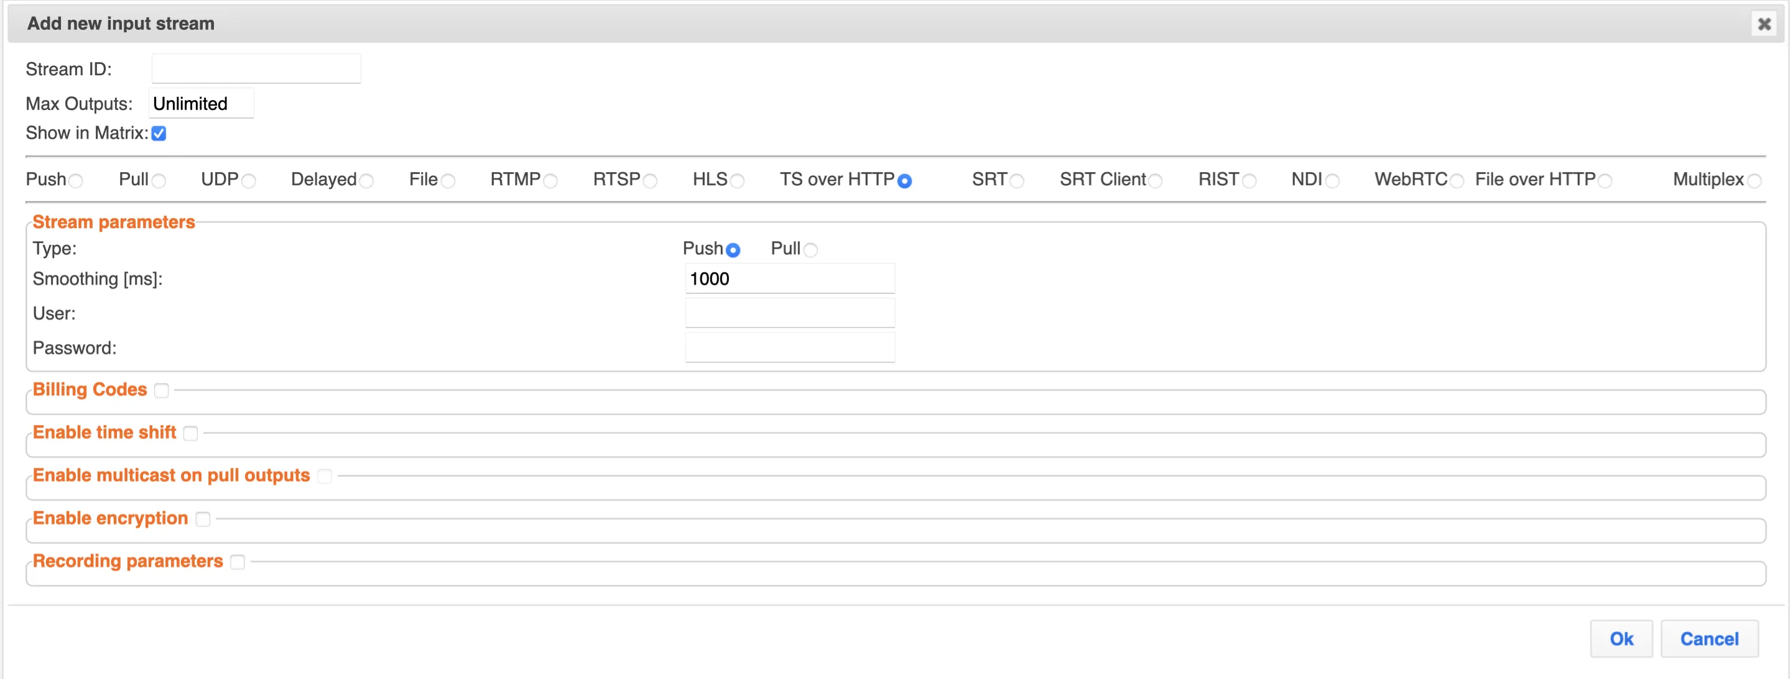The height and width of the screenshot is (679, 1790).
Task: Tick the Enable time shift checkbox
Action: pos(190,433)
